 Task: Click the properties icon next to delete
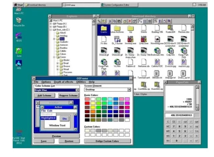pyautogui.click(x=134, y=21)
